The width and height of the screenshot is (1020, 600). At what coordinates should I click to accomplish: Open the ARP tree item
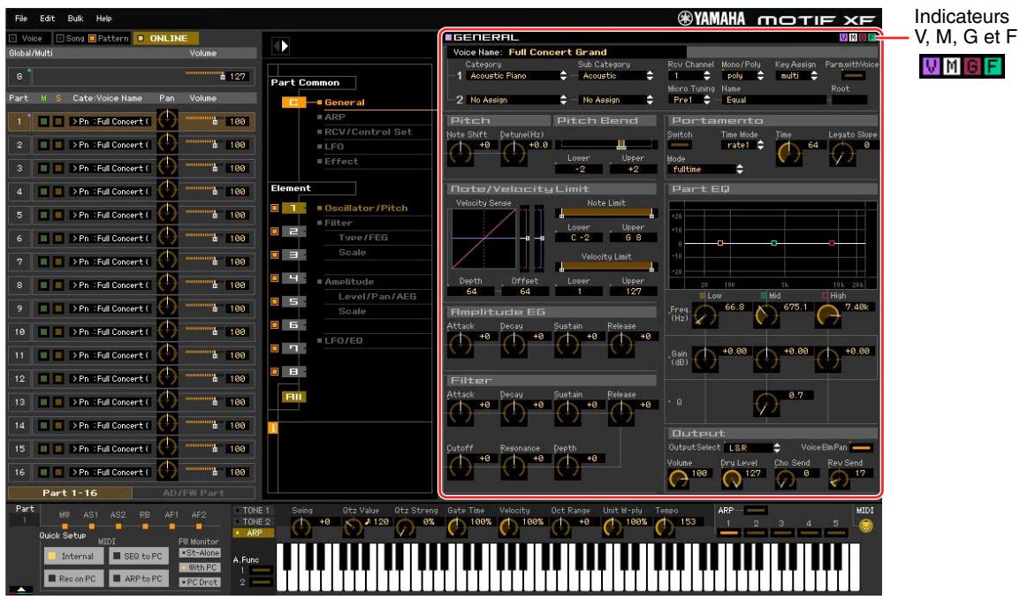pyautogui.click(x=334, y=117)
